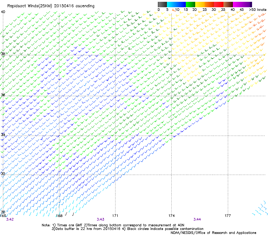Click the 'Note: 1) Times are GMT' line
Viewport: 268px width, 235px height.
click(113, 225)
